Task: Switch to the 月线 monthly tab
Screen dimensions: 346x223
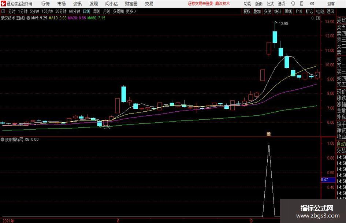Action: (107, 11)
